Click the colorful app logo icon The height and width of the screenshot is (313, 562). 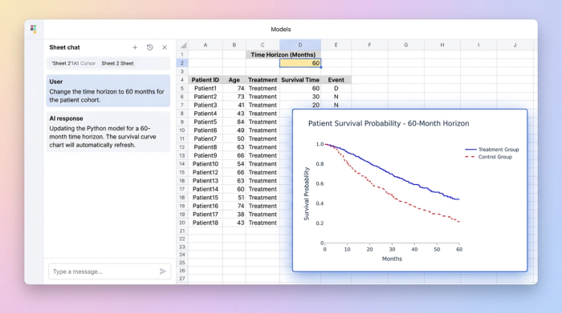(34, 29)
